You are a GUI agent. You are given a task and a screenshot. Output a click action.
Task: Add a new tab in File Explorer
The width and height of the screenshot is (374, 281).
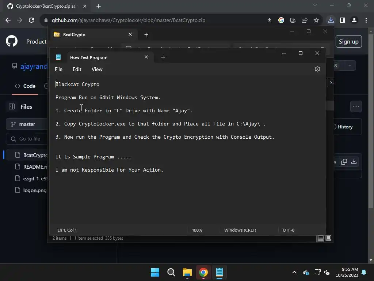pos(146,35)
